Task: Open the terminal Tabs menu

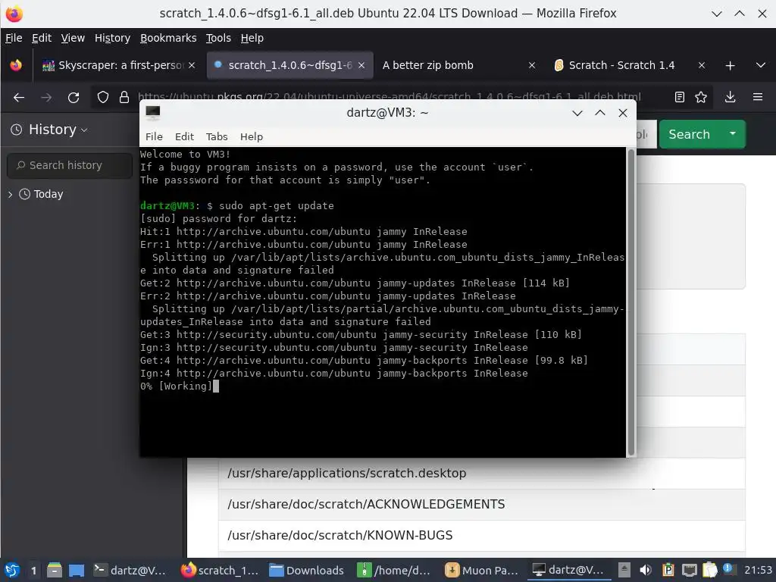Action: tap(217, 136)
